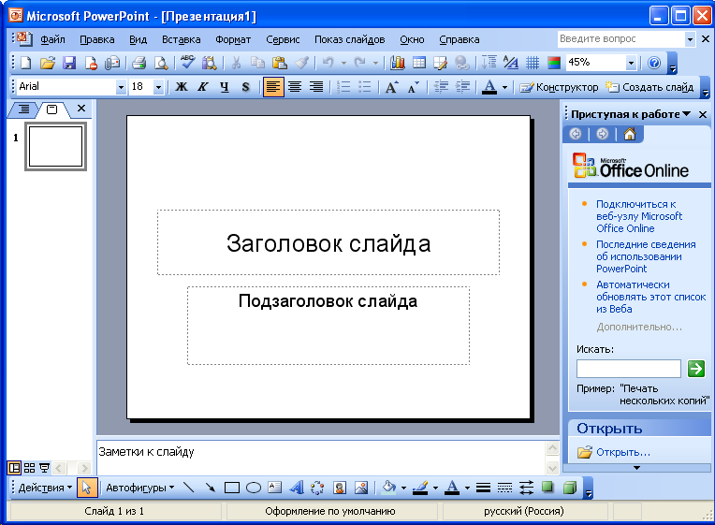Decrease font size with the small A
Screen dimensions: 715x525
413,87
